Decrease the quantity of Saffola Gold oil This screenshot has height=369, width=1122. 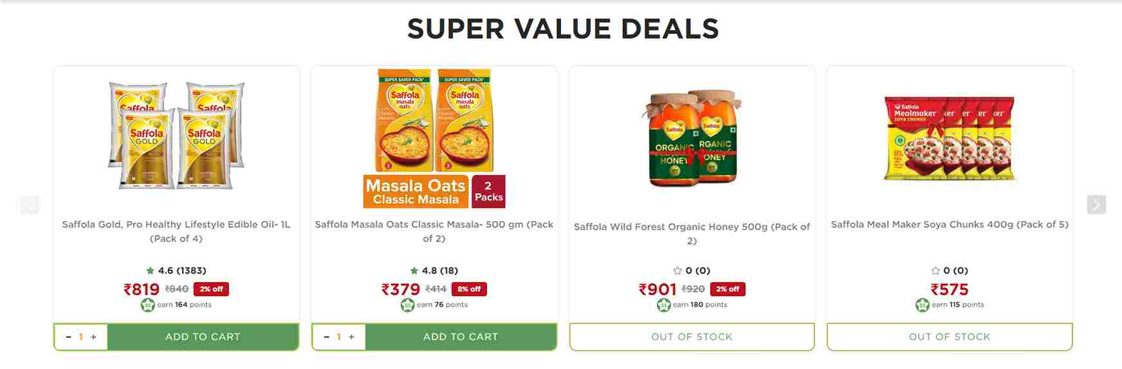[68, 337]
